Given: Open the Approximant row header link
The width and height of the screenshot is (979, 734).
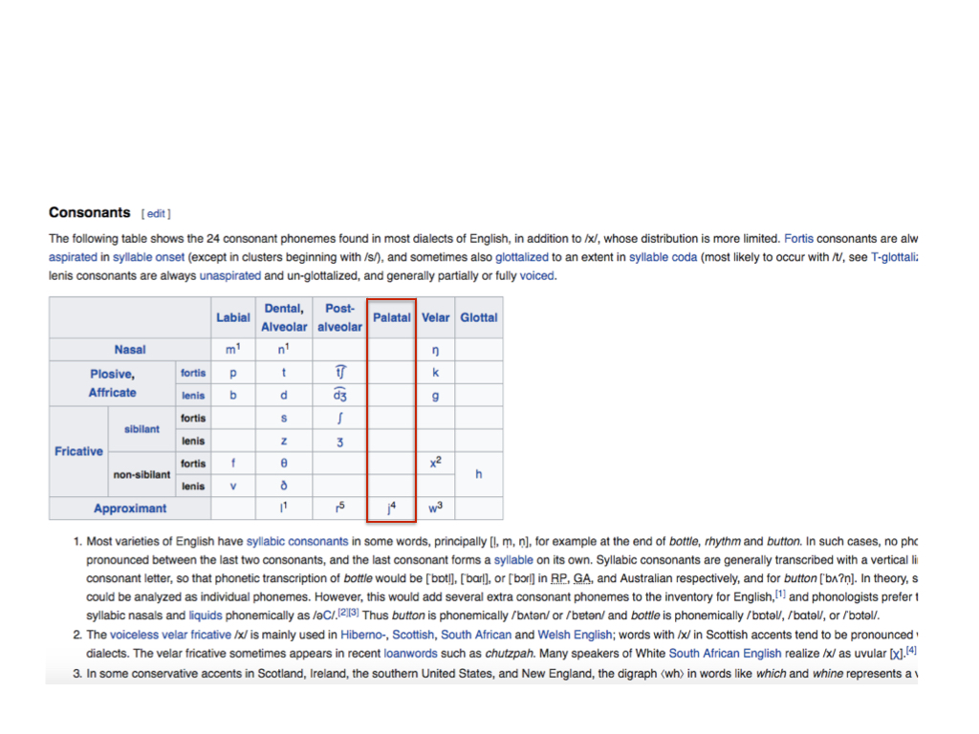Looking at the screenshot, I should pos(130,508).
